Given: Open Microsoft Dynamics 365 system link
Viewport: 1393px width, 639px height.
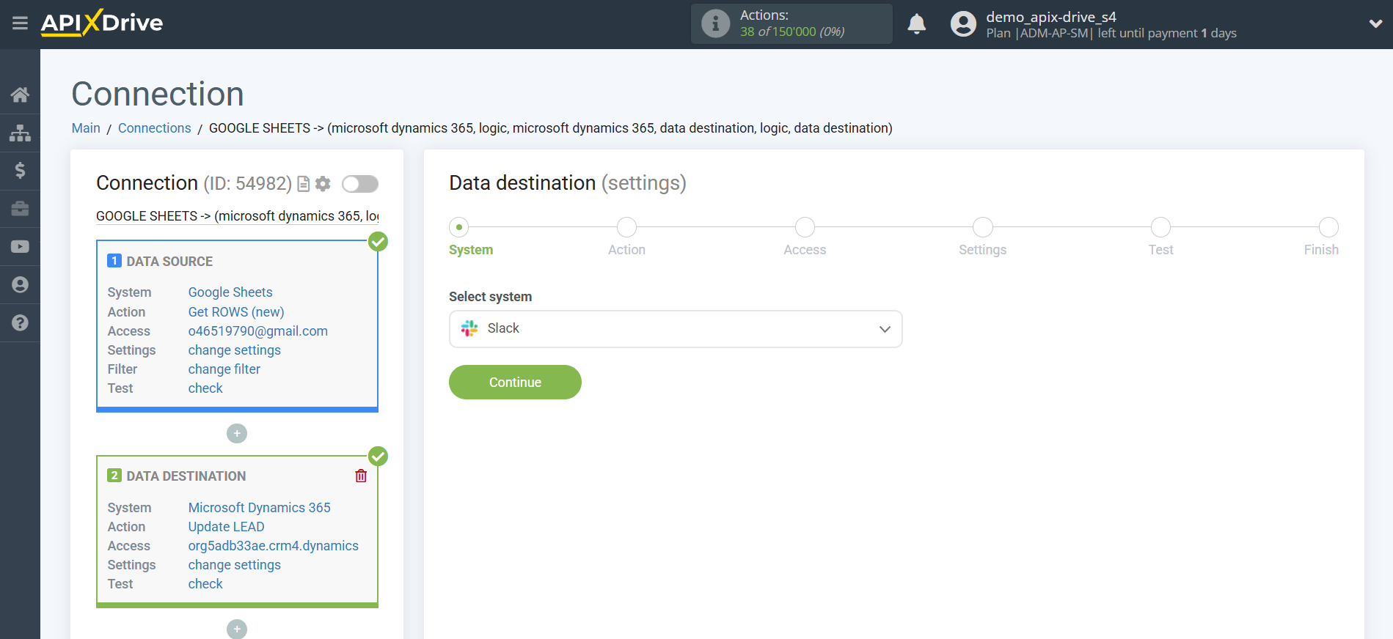Looking at the screenshot, I should 260,508.
